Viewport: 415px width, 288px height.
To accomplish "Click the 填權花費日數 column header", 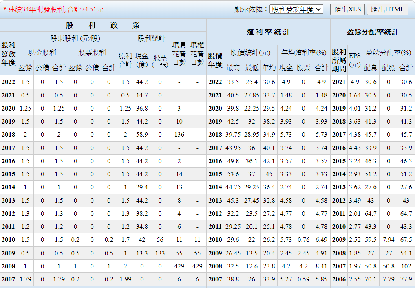I will [x=197, y=53].
